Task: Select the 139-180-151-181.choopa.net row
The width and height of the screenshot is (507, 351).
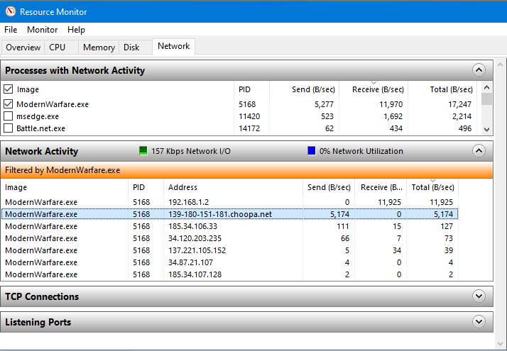Action: [229, 214]
